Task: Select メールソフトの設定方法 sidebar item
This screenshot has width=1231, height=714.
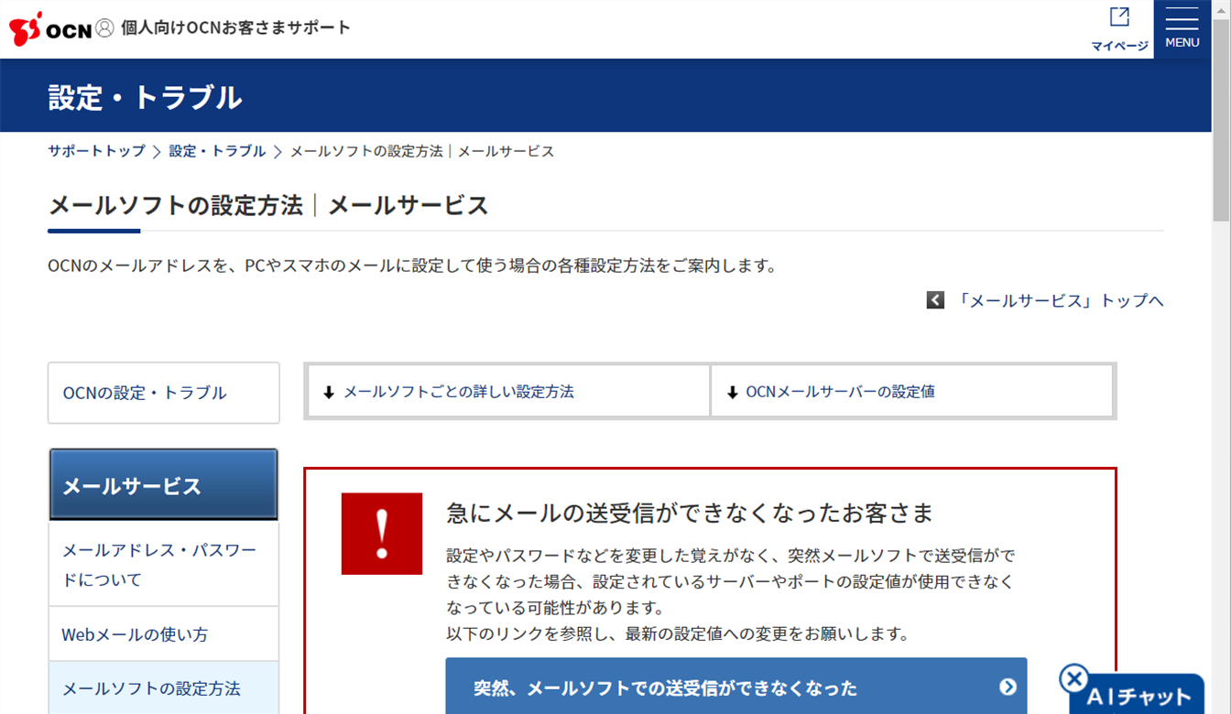Action: point(164,687)
